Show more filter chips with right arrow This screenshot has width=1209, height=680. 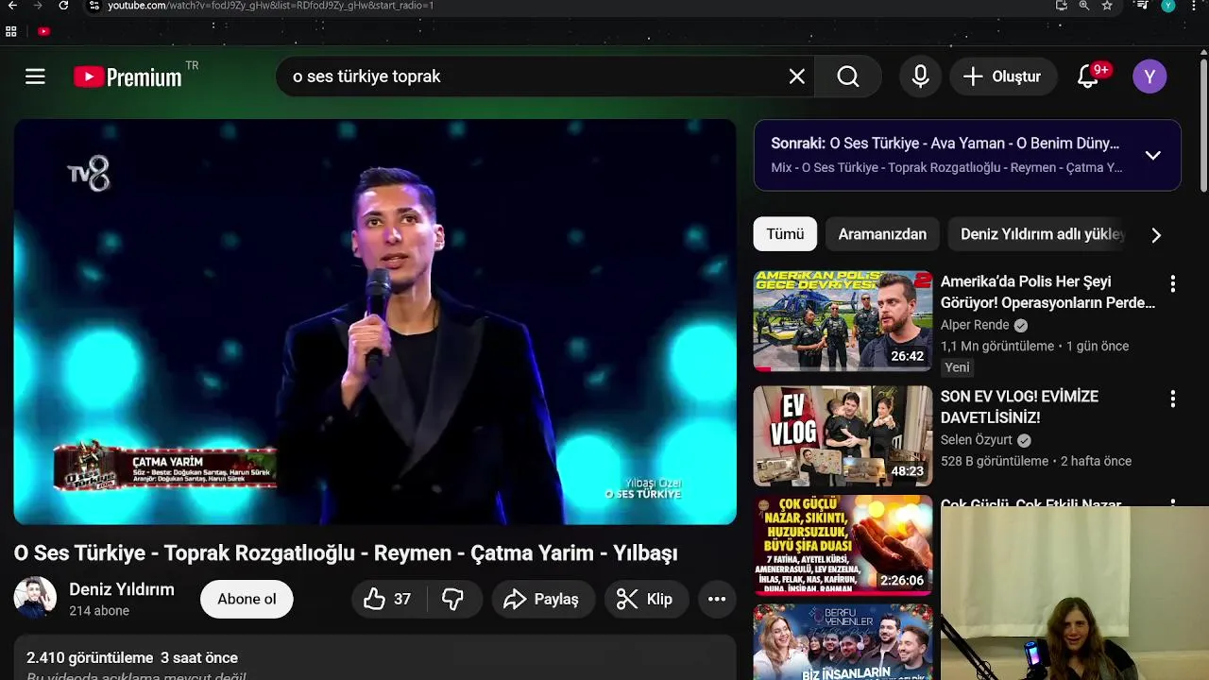coord(1156,235)
